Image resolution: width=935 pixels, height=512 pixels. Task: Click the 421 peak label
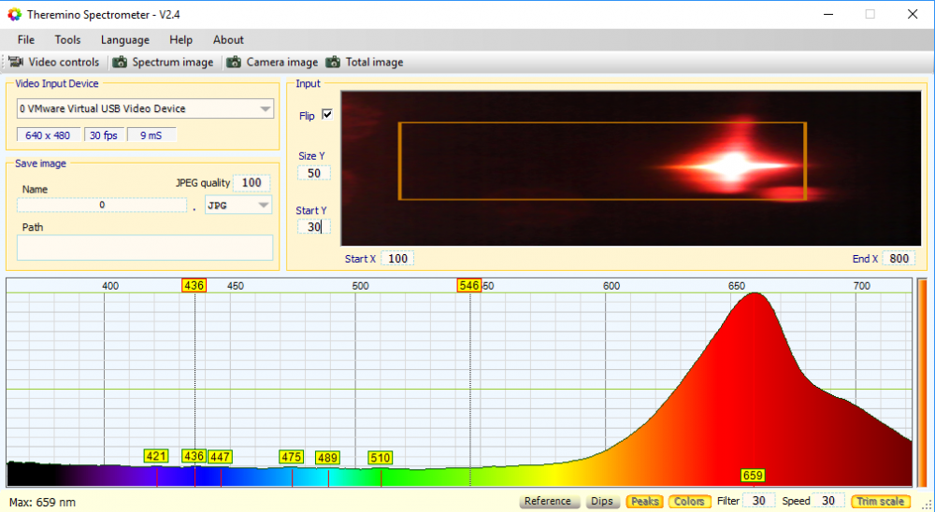click(156, 456)
